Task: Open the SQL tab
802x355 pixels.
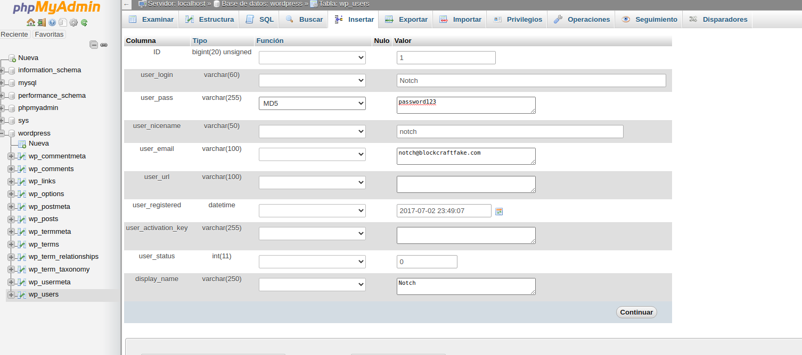Action: [x=259, y=19]
